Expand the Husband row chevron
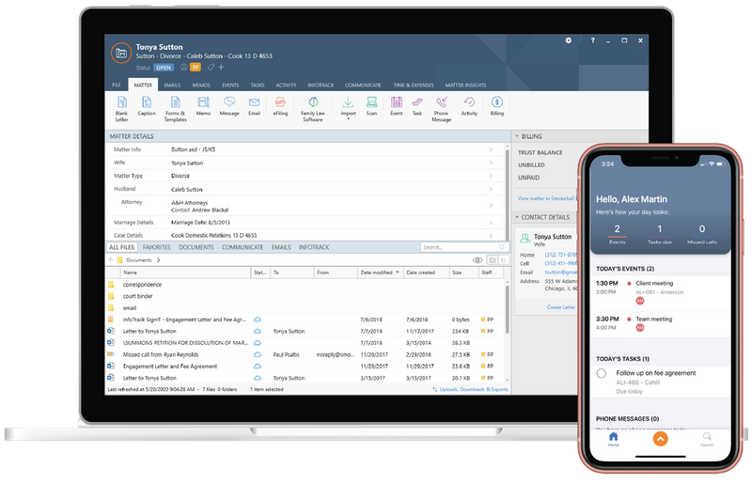752x483 pixels. click(x=491, y=189)
